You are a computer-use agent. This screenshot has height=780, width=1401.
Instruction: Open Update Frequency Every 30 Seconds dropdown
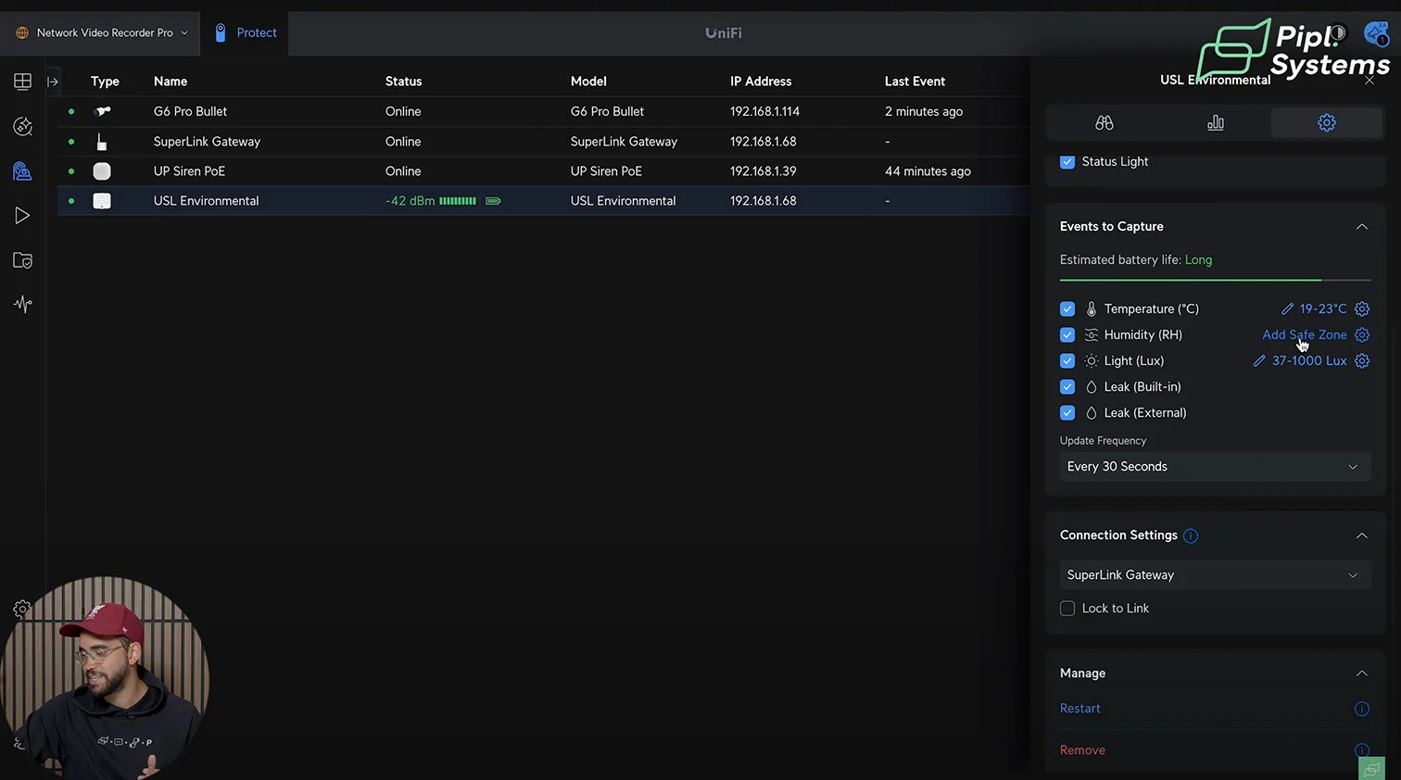click(1215, 467)
